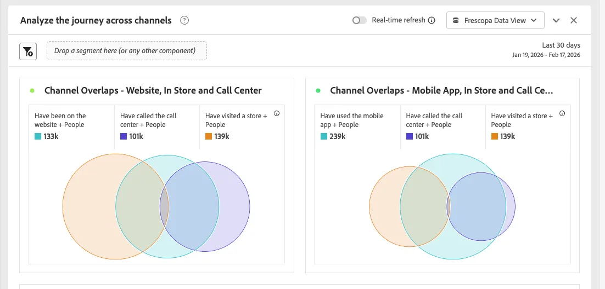Click the 'Have called the call center + People' label in the Website chart

pos(148,120)
